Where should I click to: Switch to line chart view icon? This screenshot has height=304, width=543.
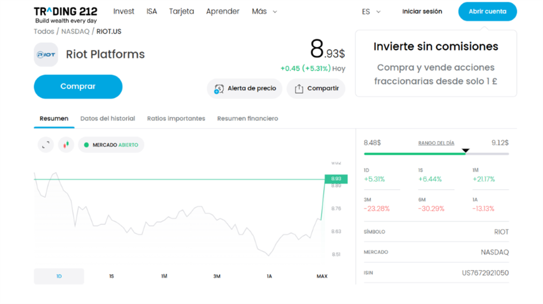point(46,145)
